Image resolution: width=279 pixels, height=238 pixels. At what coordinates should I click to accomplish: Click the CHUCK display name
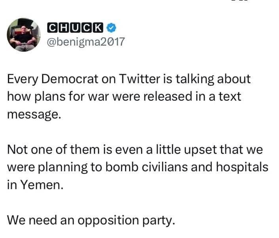(x=76, y=28)
